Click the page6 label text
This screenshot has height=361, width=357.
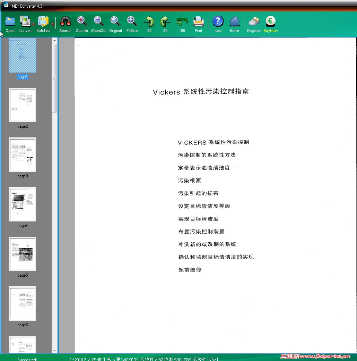tap(23, 325)
